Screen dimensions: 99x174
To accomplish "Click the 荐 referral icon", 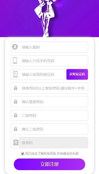I will [16, 143].
